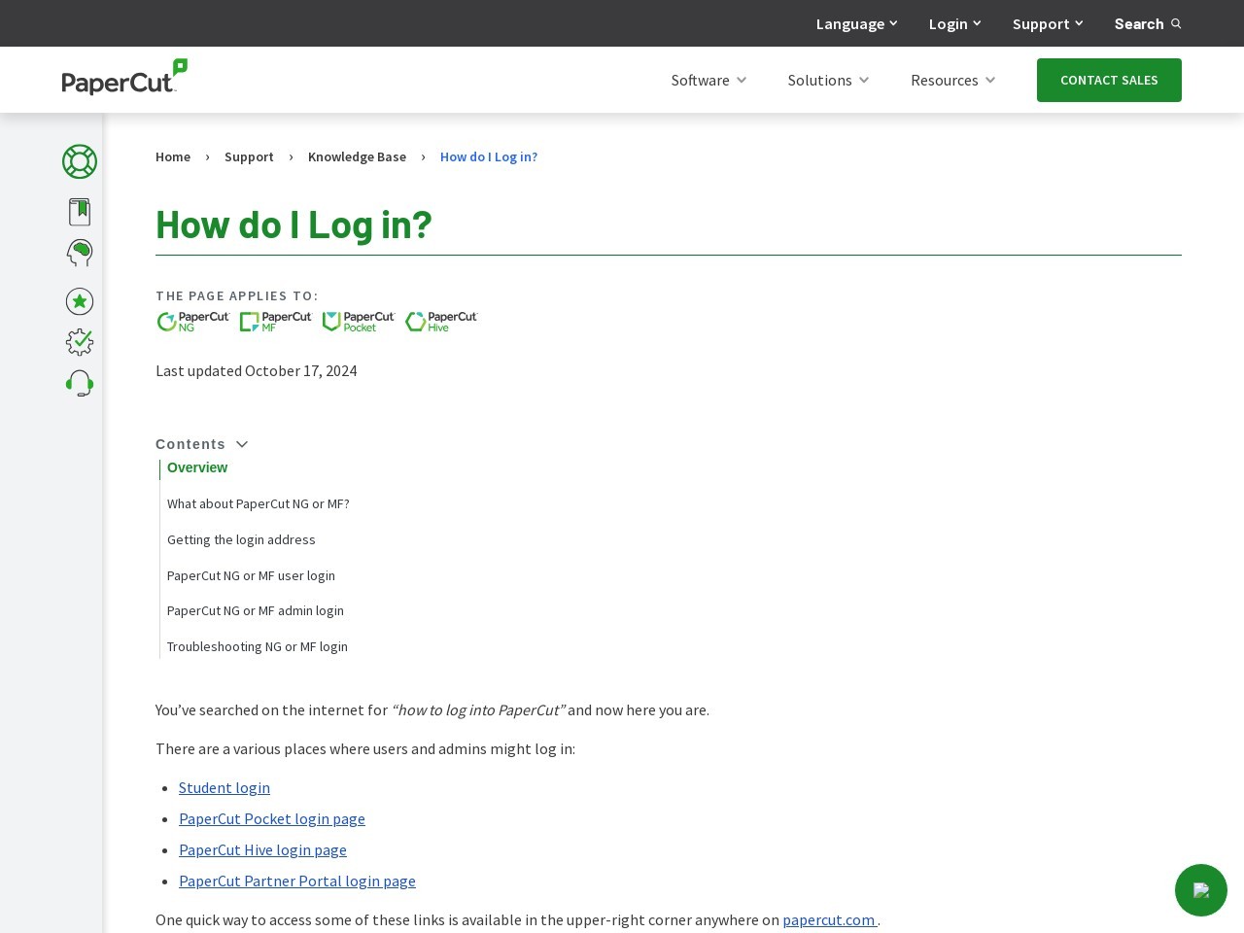Screen dimensions: 1244x933
Task: Go to Home breadcrumb
Action: click(x=173, y=156)
